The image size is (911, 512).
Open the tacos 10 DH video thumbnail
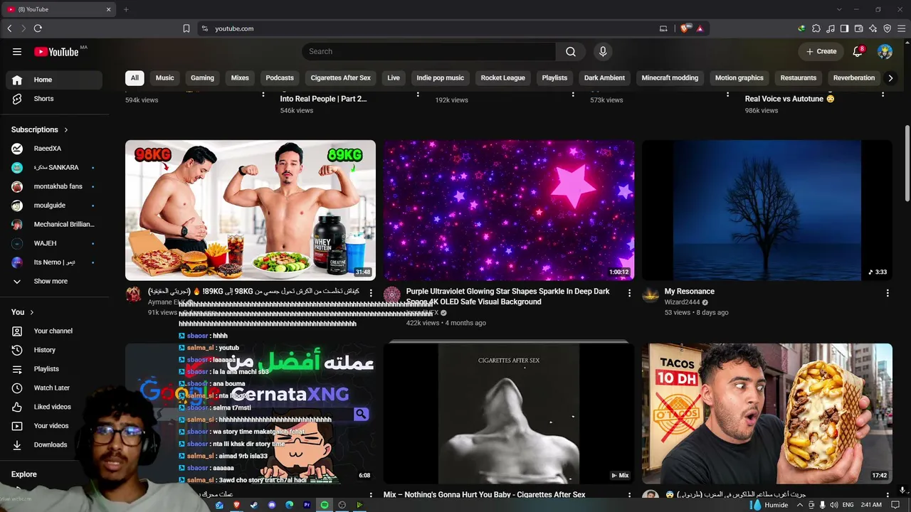coord(767,414)
